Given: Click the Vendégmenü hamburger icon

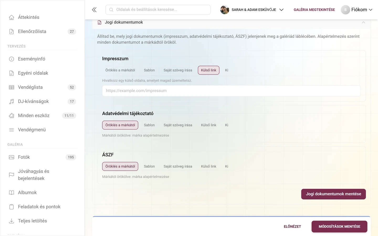Looking at the screenshot, I should [12, 130].
